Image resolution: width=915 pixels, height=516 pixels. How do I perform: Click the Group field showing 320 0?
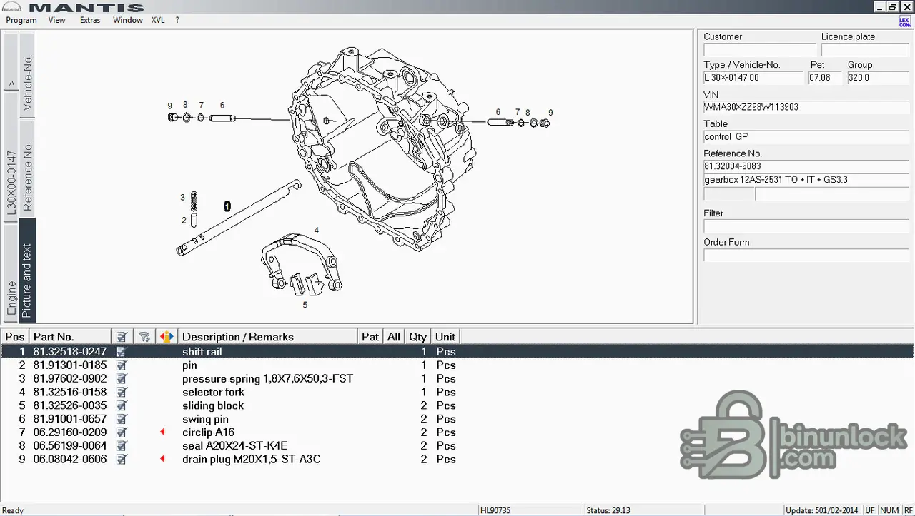click(x=878, y=78)
